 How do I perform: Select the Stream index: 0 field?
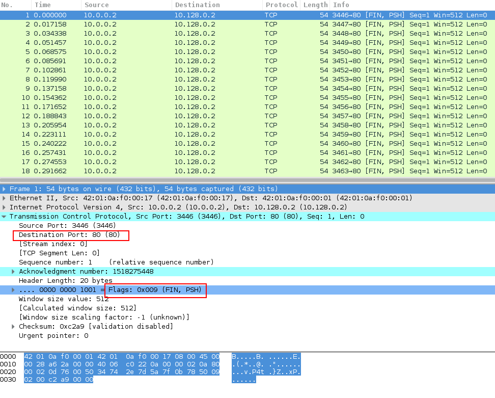[248, 244]
